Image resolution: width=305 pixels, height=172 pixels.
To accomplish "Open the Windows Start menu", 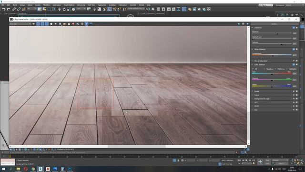I will (x=3, y=169).
